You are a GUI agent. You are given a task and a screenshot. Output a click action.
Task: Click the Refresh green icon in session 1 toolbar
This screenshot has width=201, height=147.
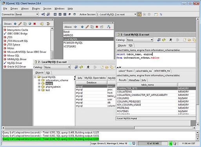(x=164, y=40)
